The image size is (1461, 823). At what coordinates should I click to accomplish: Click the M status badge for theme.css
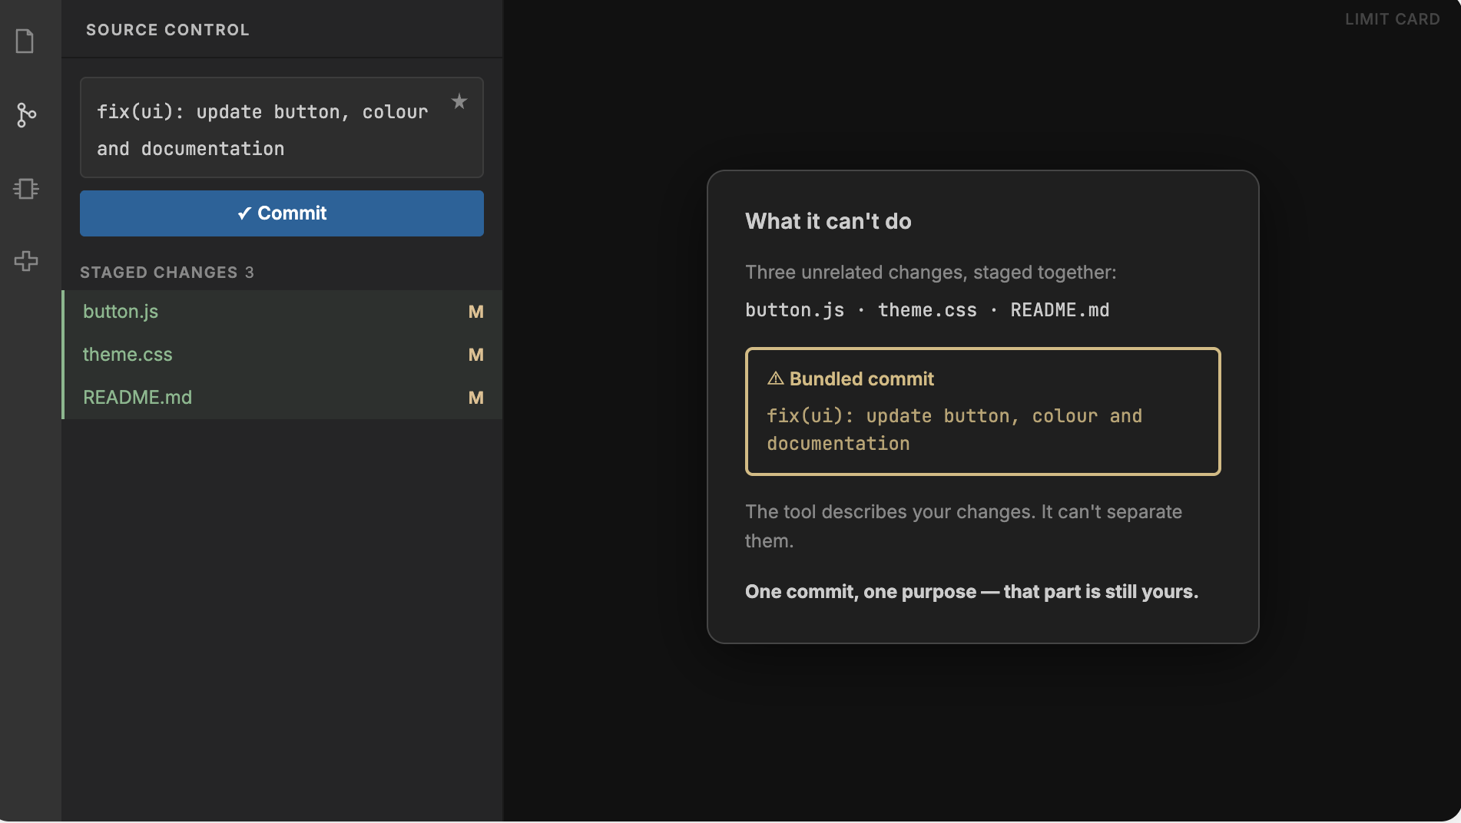pyautogui.click(x=476, y=355)
